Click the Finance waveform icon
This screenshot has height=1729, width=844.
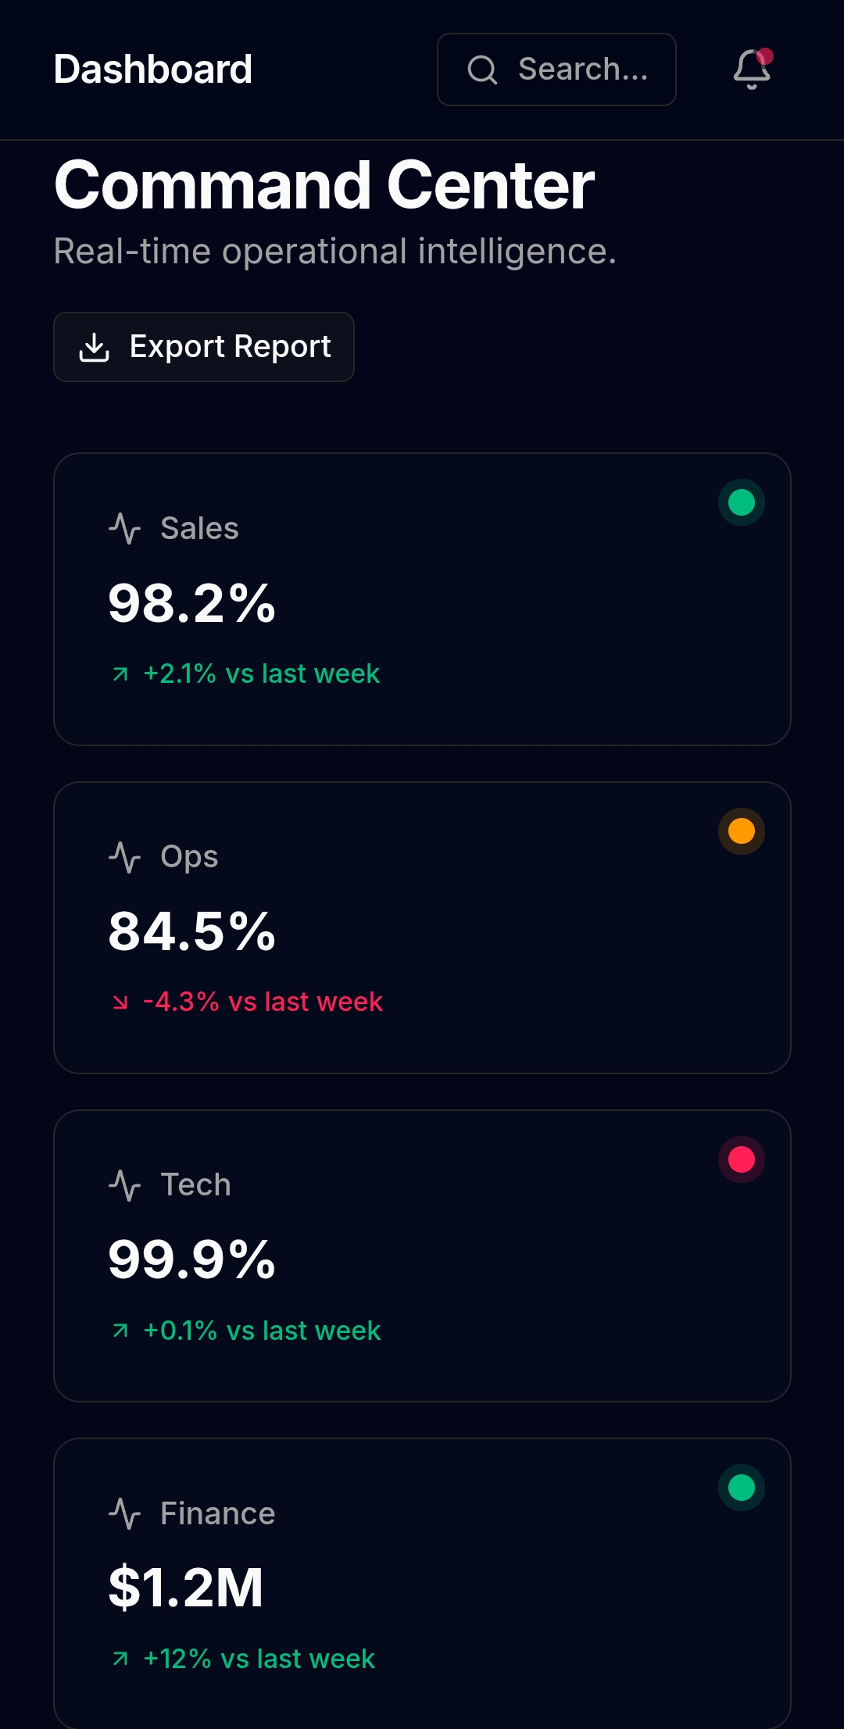pos(124,1513)
